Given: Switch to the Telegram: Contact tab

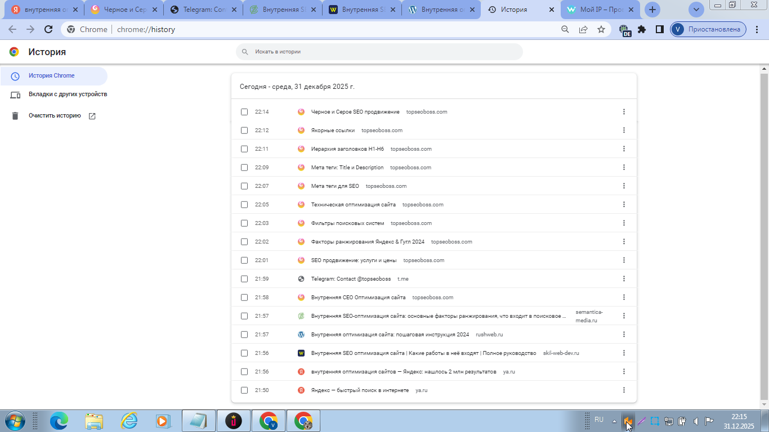Looking at the screenshot, I should pyautogui.click(x=203, y=10).
